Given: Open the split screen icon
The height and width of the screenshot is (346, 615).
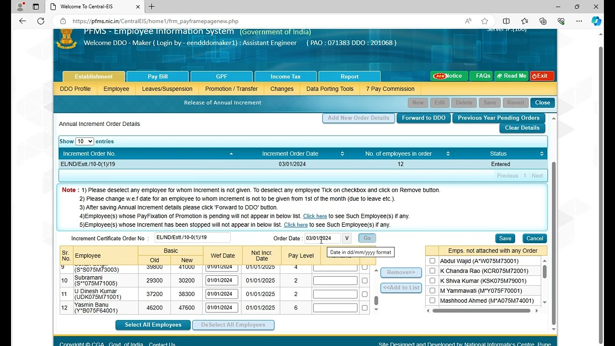Looking at the screenshot, I should click(x=506, y=21).
